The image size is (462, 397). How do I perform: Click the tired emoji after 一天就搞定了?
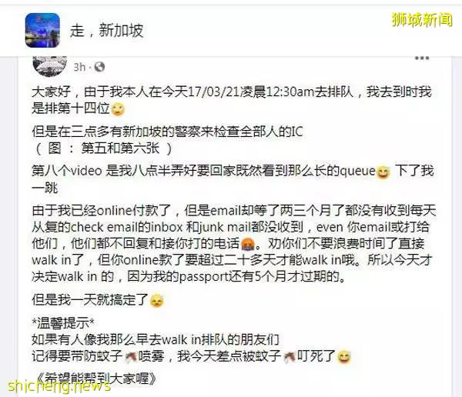point(156,301)
